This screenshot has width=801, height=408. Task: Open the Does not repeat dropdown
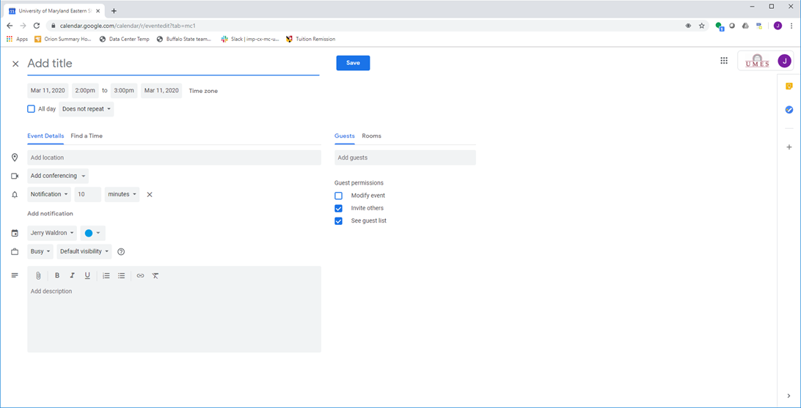coord(87,109)
